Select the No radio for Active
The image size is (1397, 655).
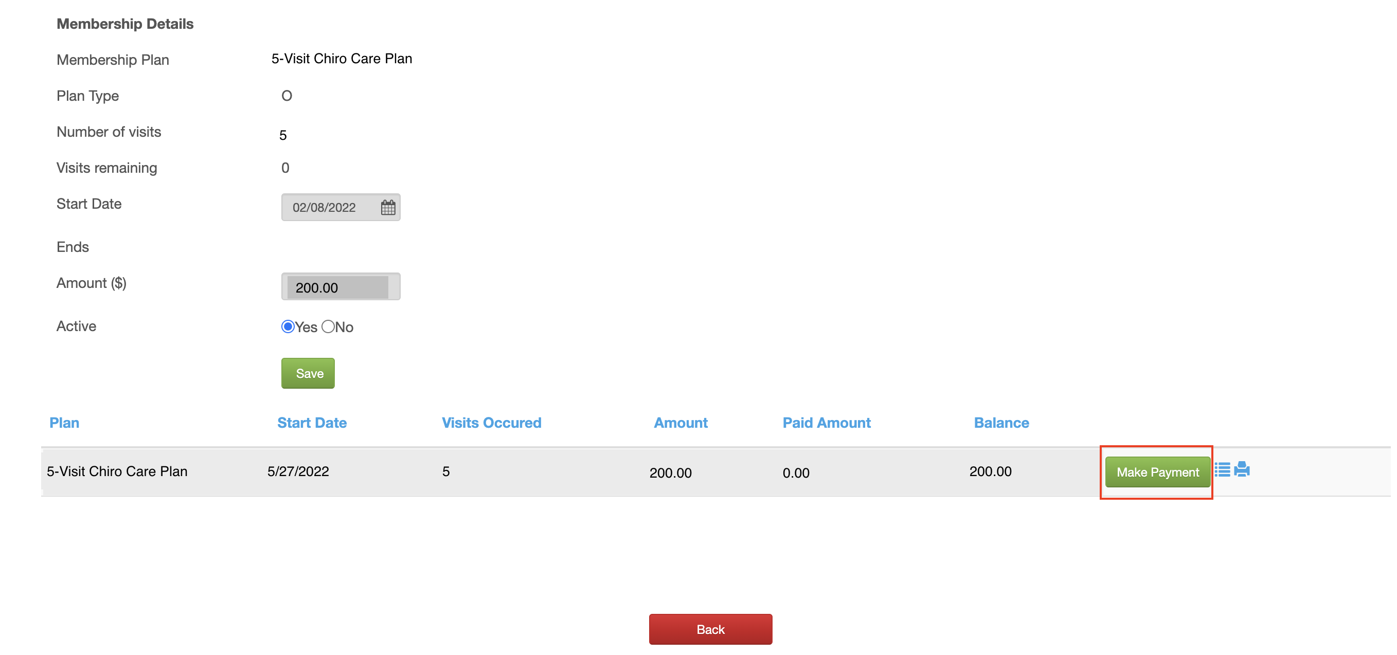click(x=328, y=326)
